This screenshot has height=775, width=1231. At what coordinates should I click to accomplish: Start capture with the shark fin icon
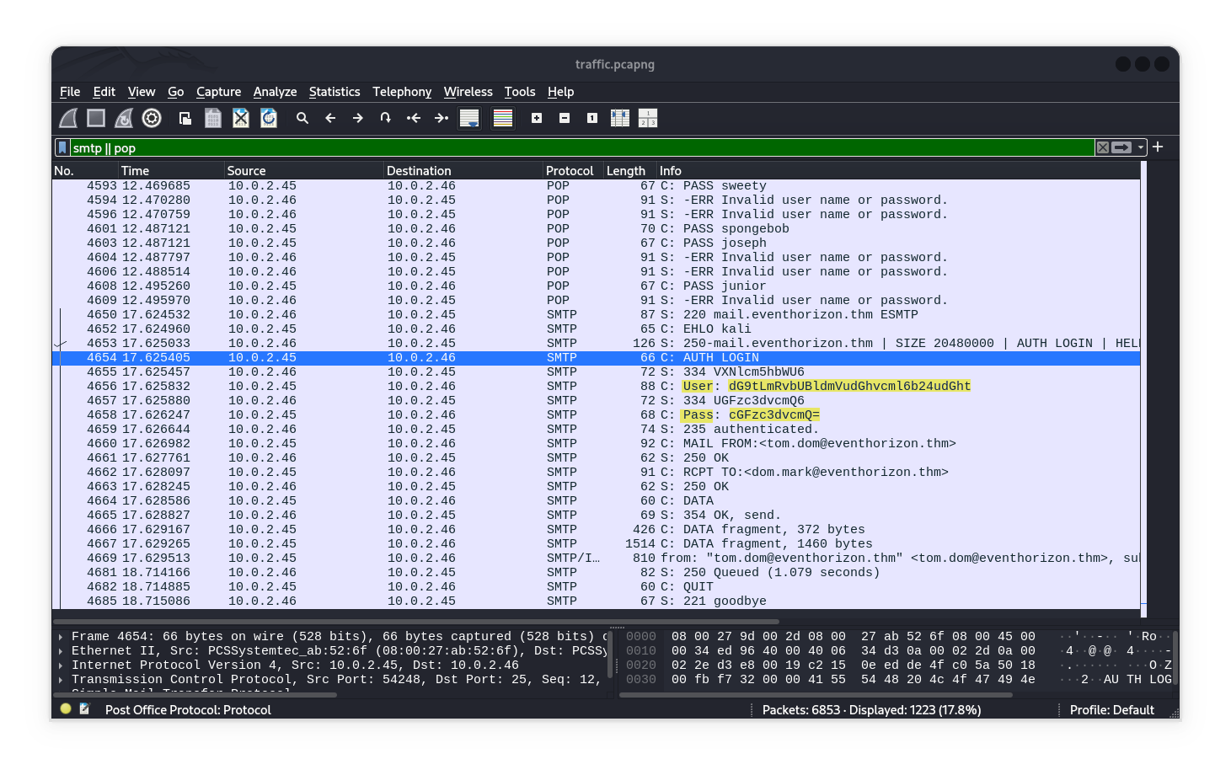click(69, 119)
